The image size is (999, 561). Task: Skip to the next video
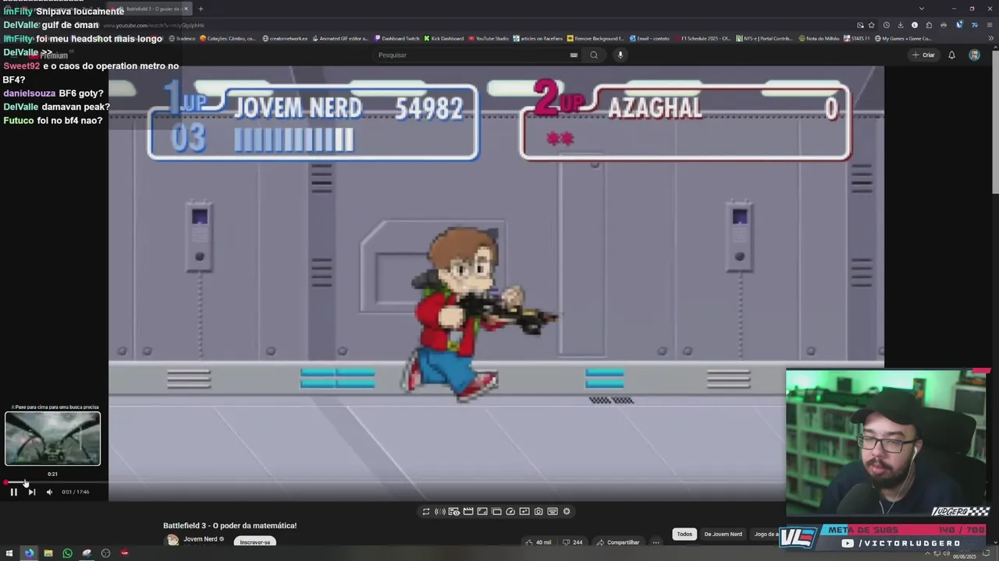coord(31,492)
